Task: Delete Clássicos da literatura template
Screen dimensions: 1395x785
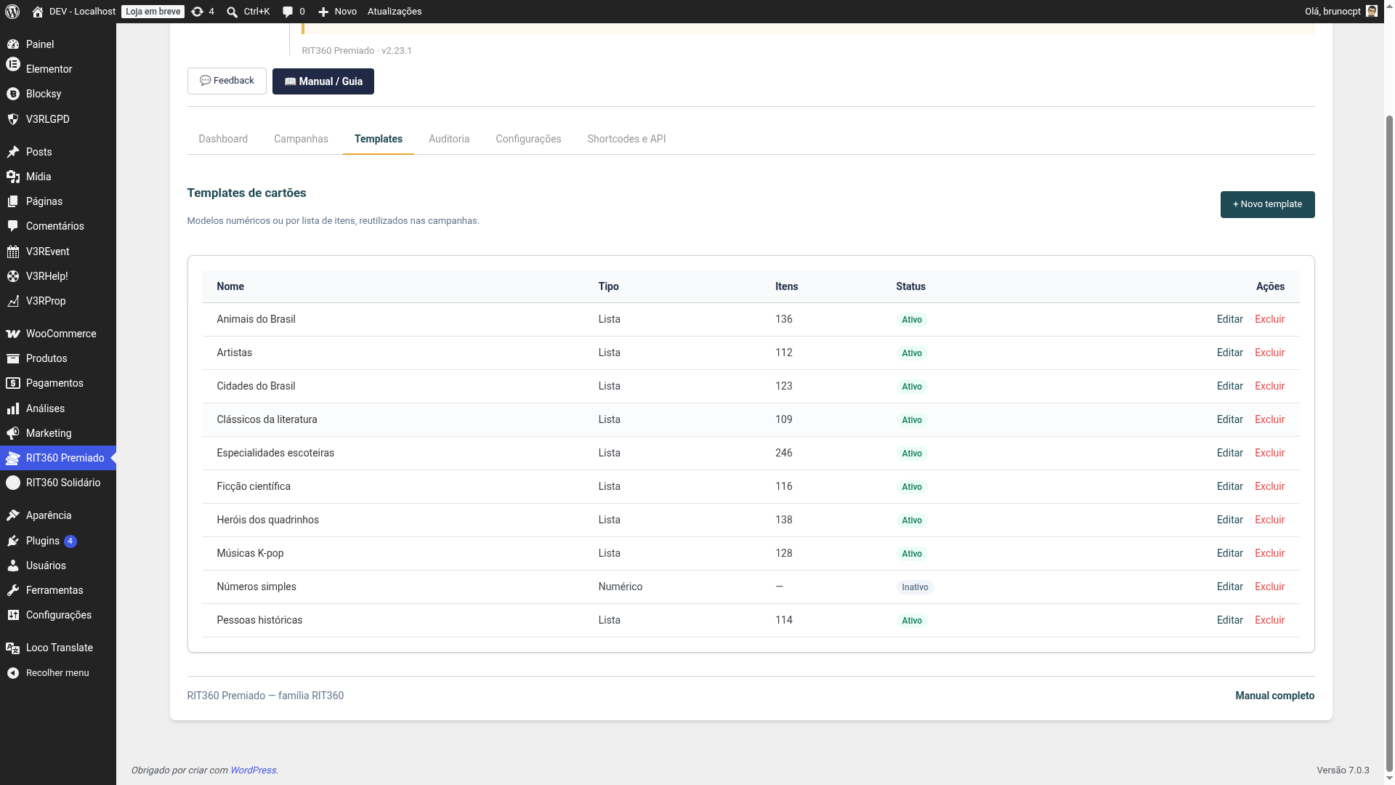Action: [1269, 419]
